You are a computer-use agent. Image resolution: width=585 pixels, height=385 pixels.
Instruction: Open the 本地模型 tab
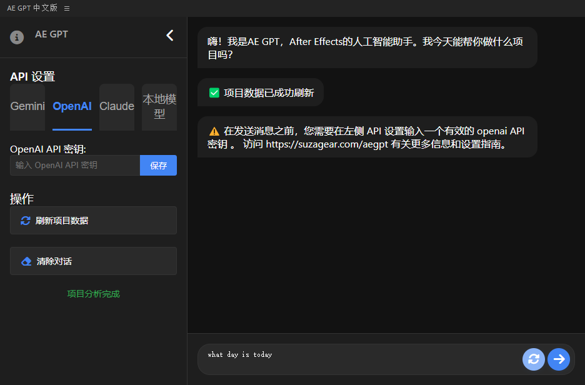[159, 106]
